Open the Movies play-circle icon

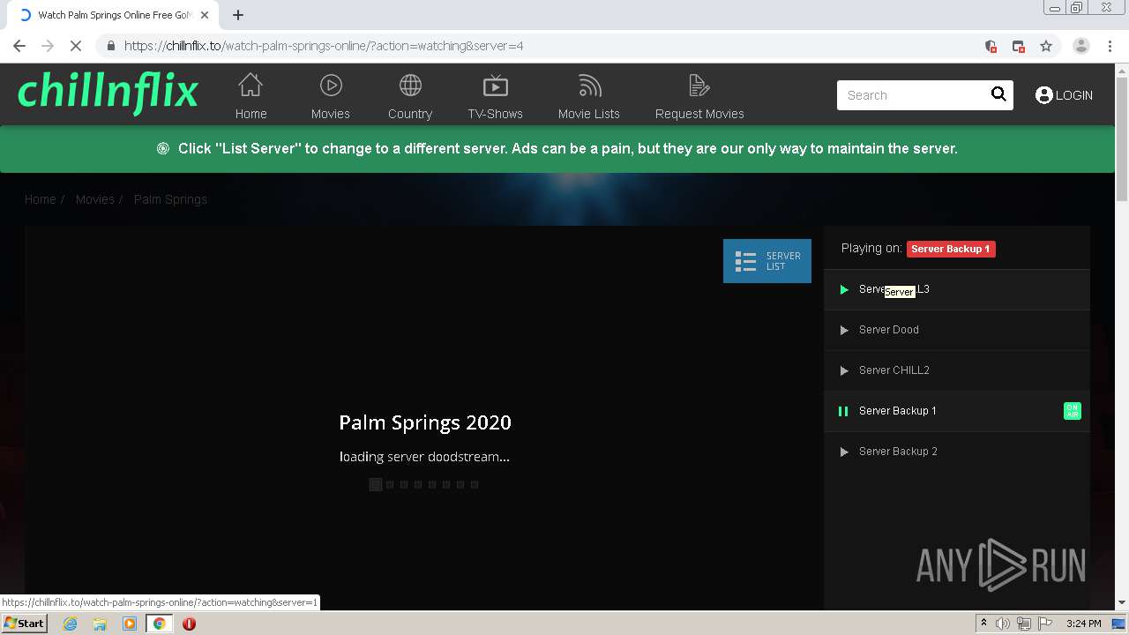[331, 86]
